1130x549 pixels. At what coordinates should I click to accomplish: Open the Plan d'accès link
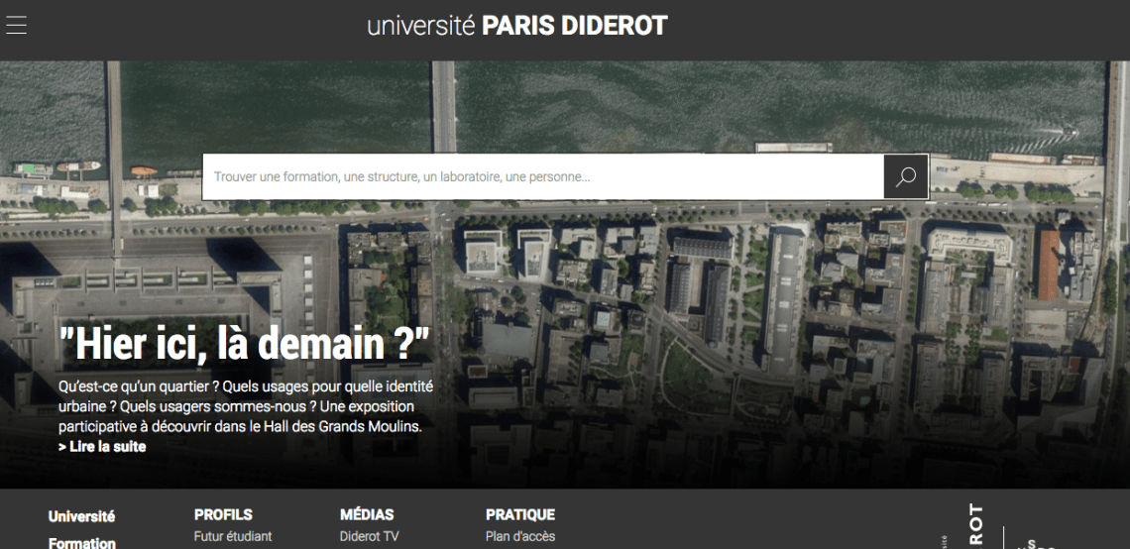[x=520, y=537]
